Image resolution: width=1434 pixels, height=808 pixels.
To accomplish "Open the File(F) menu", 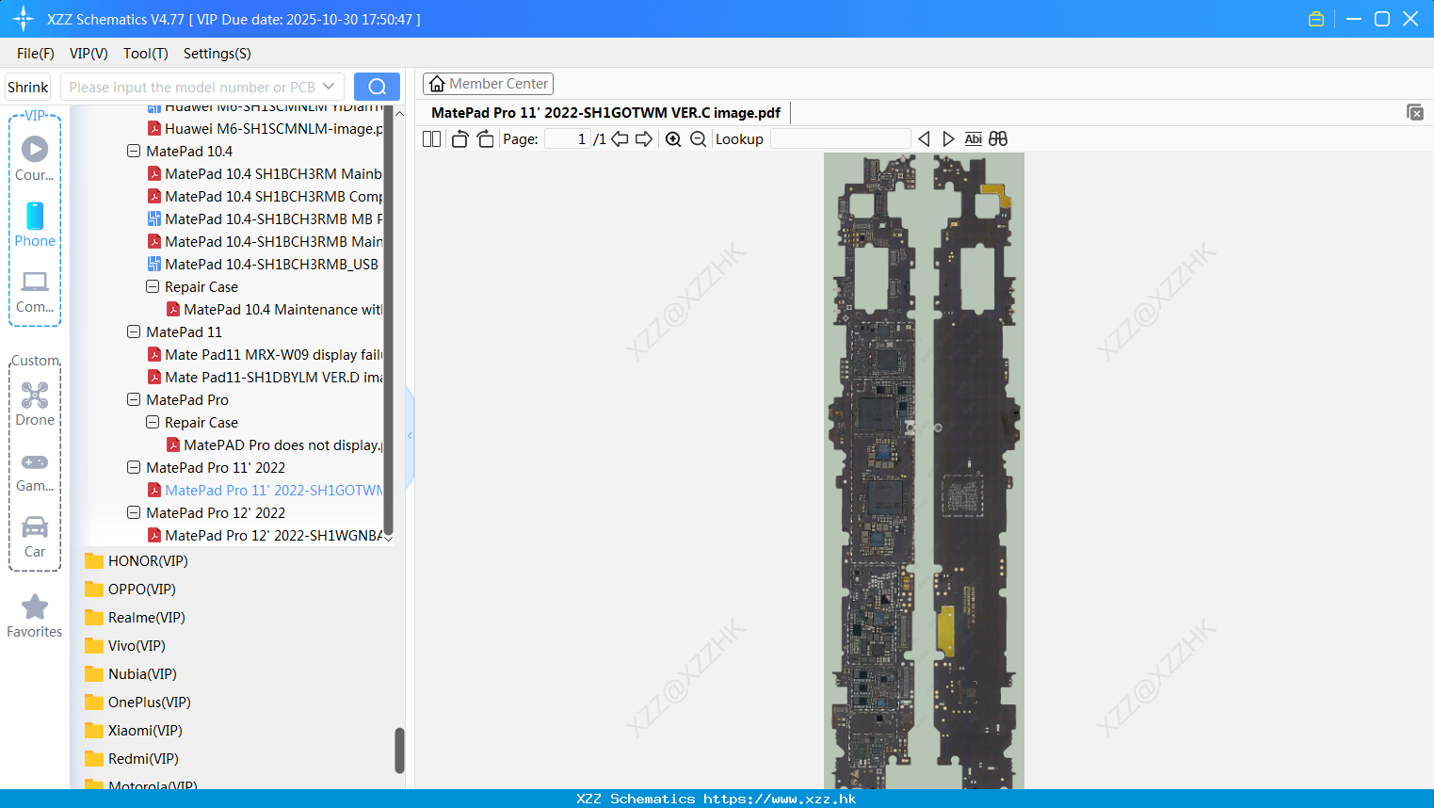I will (36, 54).
